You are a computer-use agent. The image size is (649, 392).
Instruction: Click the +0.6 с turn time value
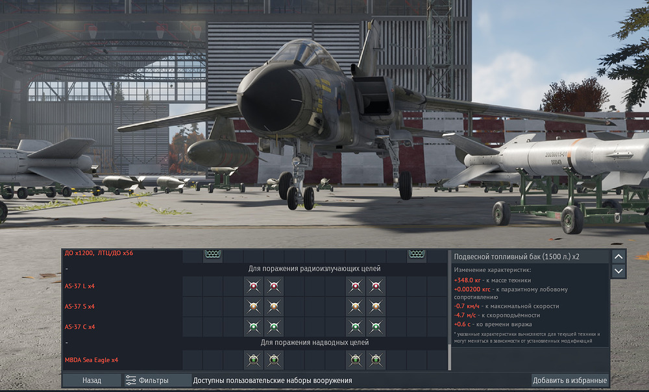462,325
